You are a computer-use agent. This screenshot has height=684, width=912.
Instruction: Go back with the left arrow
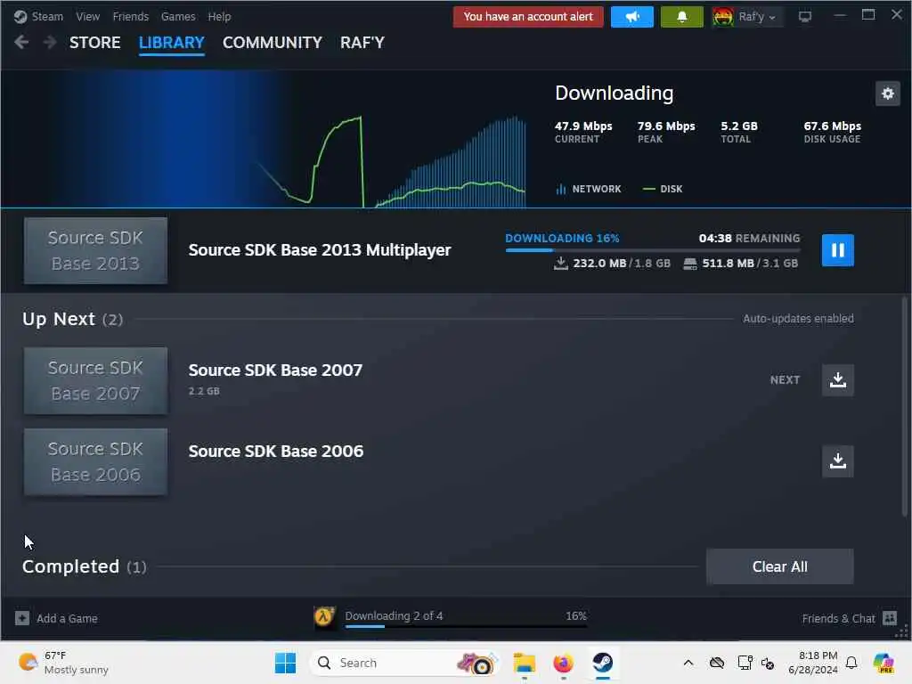[21, 42]
